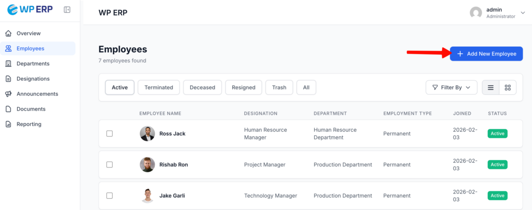The image size is (532, 210).
Task: Expand the admin user menu chevron
Action: (523, 13)
